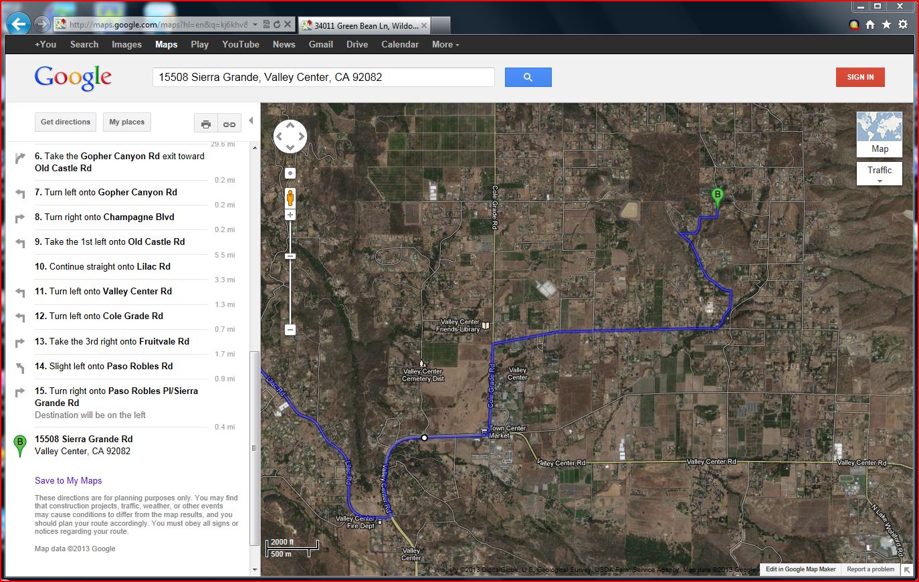The width and height of the screenshot is (919, 582).
Task: Click into the address search field
Action: pyautogui.click(x=323, y=78)
